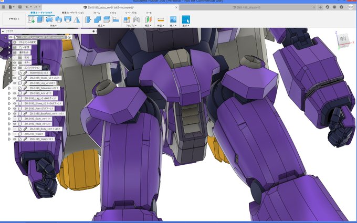
Task: Open the data panel grid icon
Action: [4, 7]
